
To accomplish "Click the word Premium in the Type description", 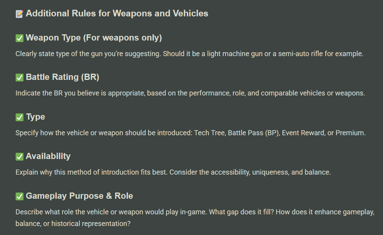I will (349, 133).
